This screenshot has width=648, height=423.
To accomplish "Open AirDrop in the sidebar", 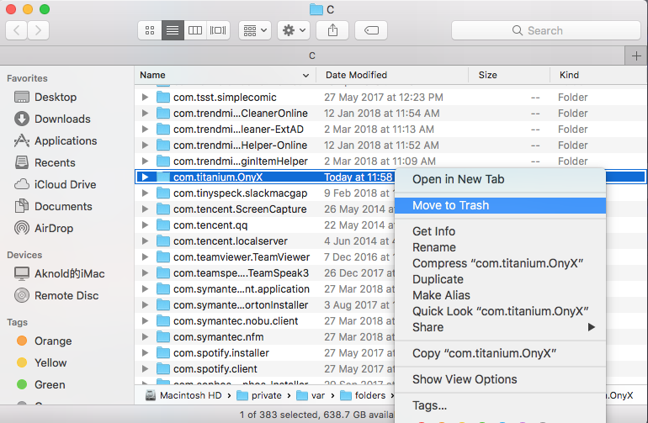I will point(54,229).
